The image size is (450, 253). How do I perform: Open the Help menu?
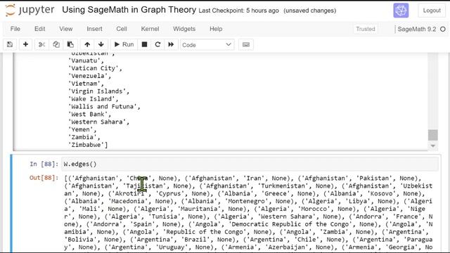coord(216,29)
